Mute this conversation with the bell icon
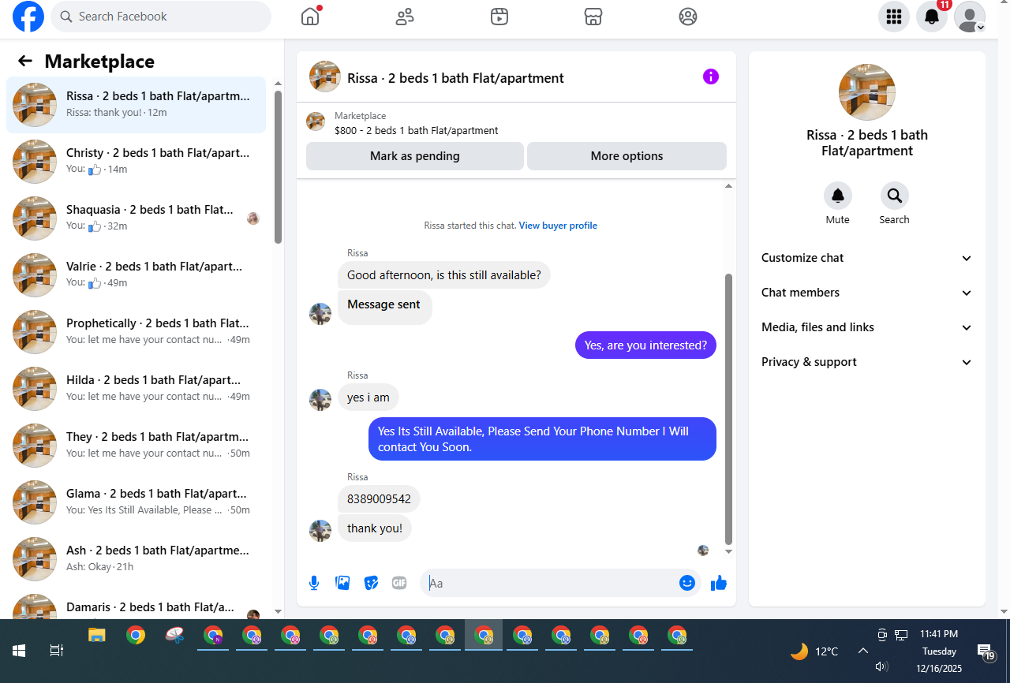Image resolution: width=1010 pixels, height=683 pixels. pyautogui.click(x=838, y=196)
